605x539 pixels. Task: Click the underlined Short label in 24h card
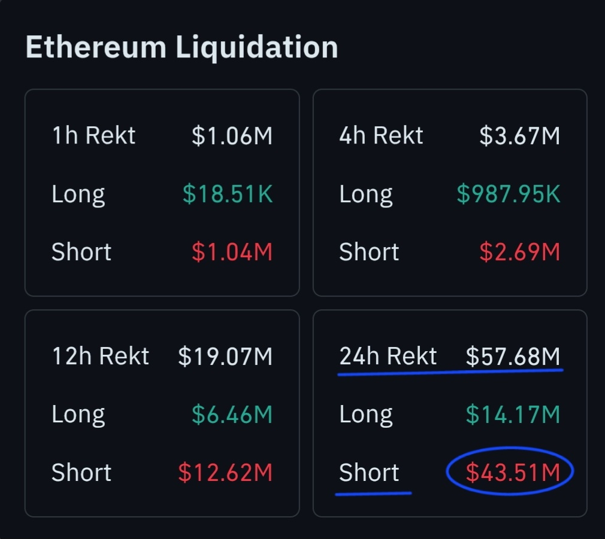[x=369, y=473]
